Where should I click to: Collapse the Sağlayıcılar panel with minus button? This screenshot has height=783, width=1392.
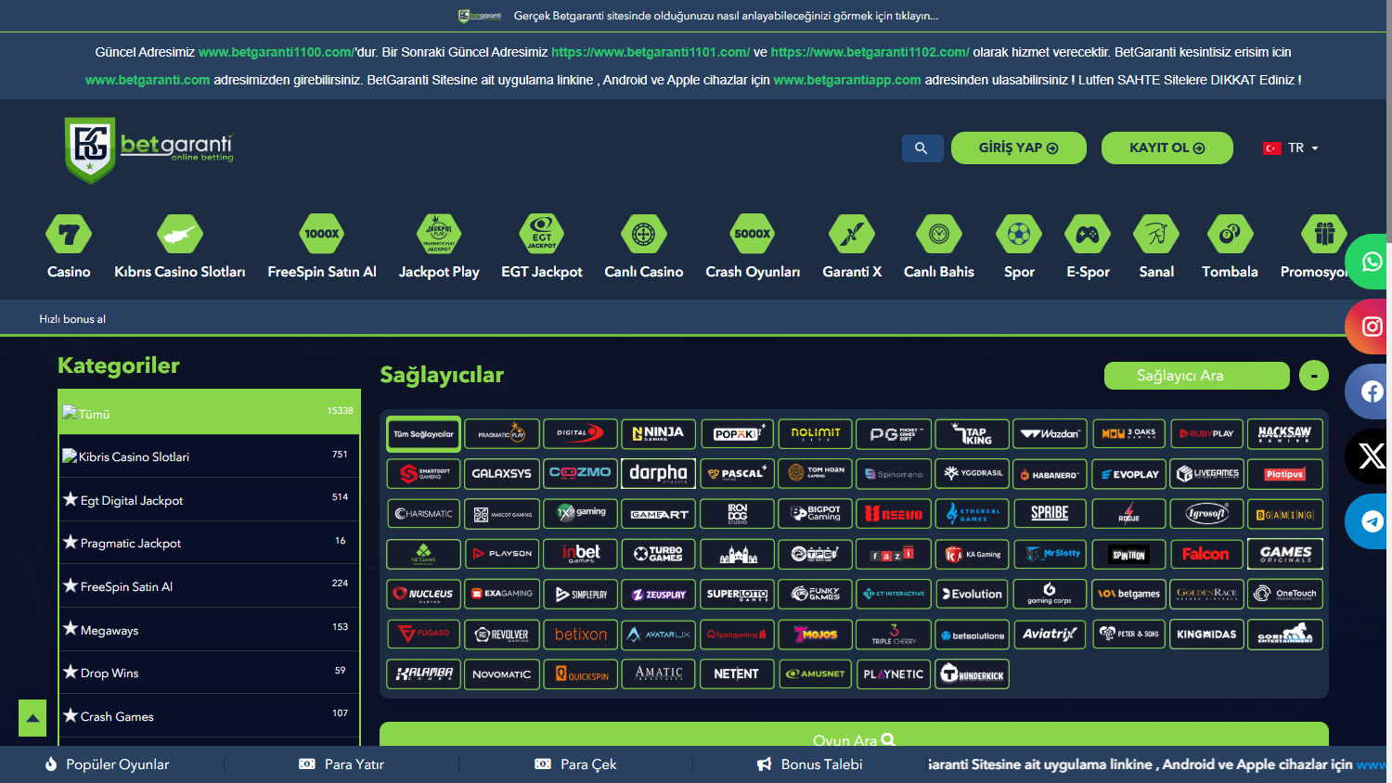click(1314, 376)
